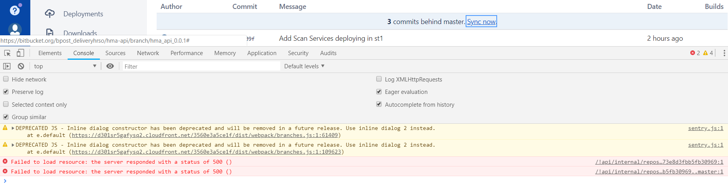
Task: Open the DevTools three-dot menu
Action: (x=724, y=53)
